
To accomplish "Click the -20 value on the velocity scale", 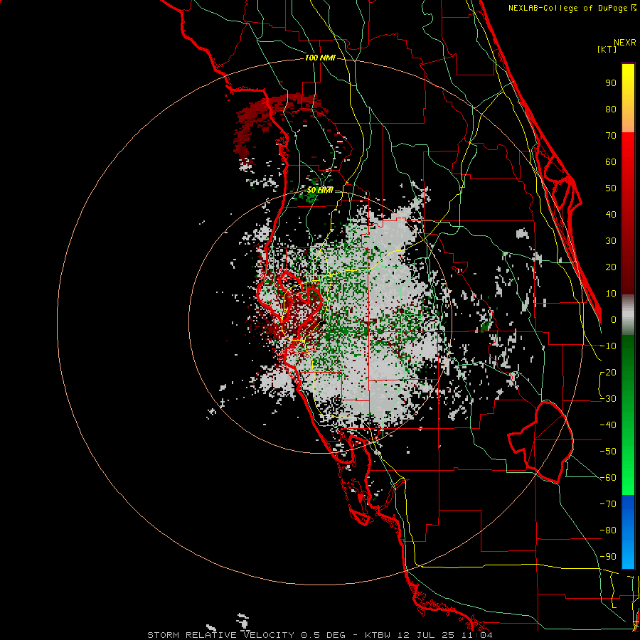I will coord(608,372).
